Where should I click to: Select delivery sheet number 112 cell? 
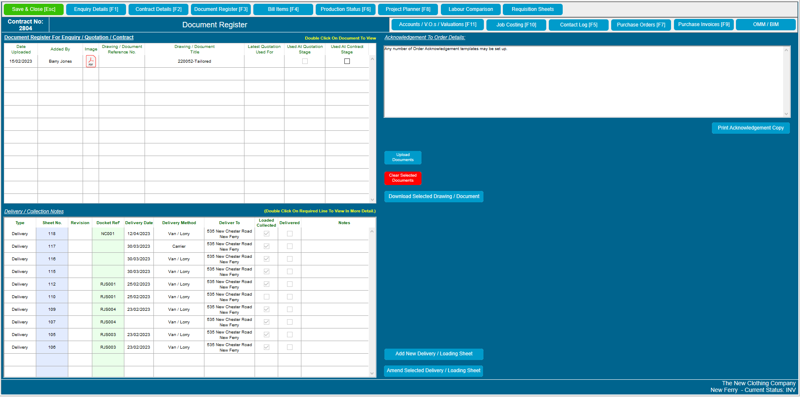tap(52, 284)
